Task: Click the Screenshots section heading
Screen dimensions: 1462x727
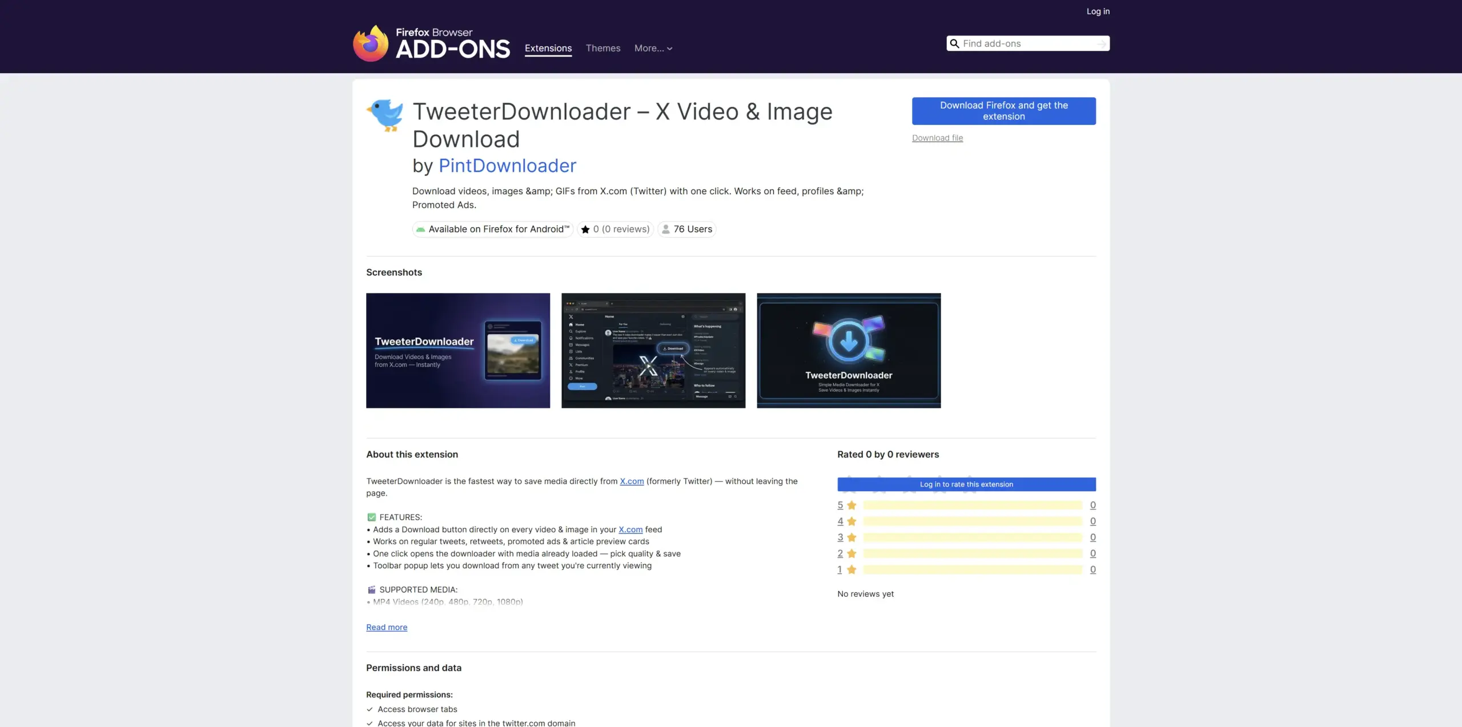Action: coord(394,272)
